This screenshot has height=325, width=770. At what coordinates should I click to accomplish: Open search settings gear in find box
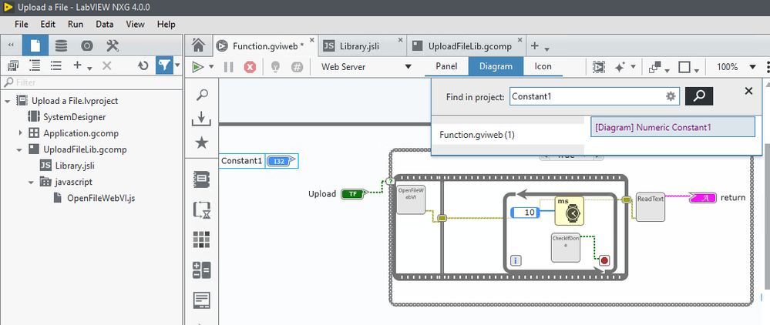(x=671, y=97)
